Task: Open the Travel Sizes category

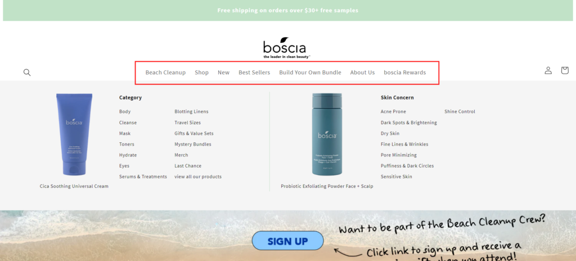Action: (x=188, y=123)
